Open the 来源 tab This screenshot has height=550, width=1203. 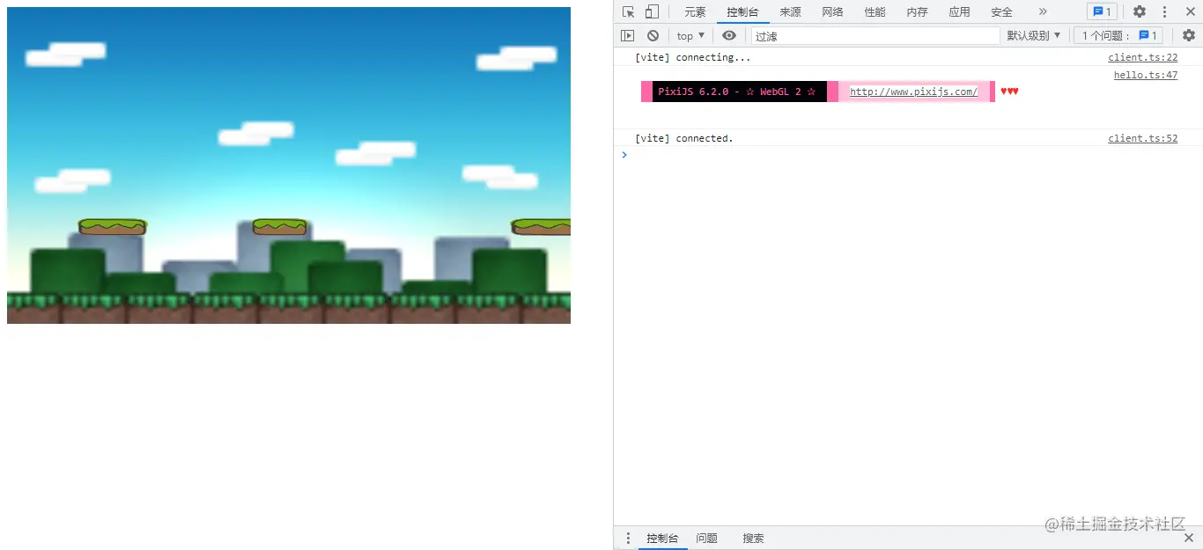790,12
